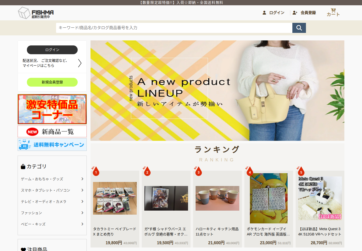This screenshot has width=362, height=251.
Task: Open the ハローキティ mugs product thumbnail
Action: pos(217,198)
